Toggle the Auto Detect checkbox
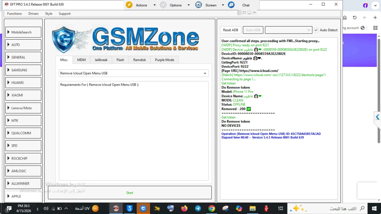The height and width of the screenshot is (214, 381). [316, 30]
